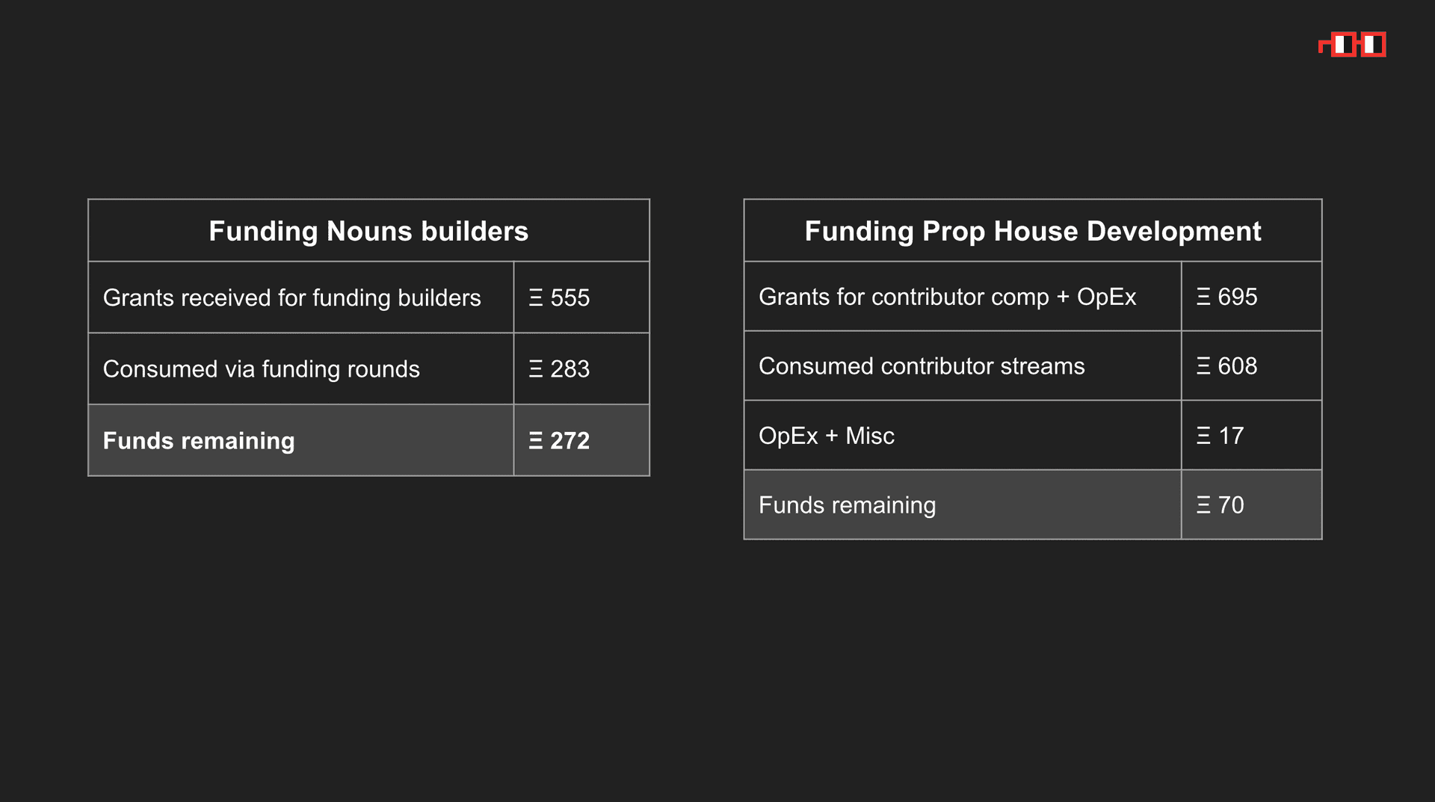The width and height of the screenshot is (1435, 802).
Task: Click the Ξ symbol beside 283
Action: coord(536,369)
